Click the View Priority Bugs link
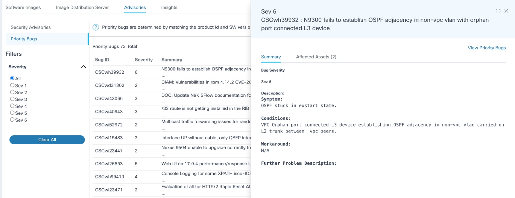515x198 pixels. (x=486, y=48)
